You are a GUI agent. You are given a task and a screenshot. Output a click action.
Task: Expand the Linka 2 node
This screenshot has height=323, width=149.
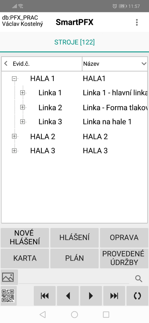(23, 107)
